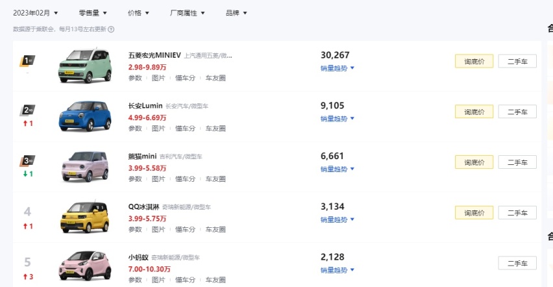Click the 3.99-5.75万 price text
The width and height of the screenshot is (553, 287).
(147, 219)
